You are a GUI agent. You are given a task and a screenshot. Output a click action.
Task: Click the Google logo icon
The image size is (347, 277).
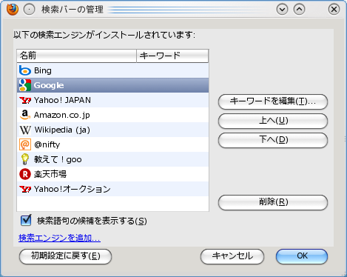coord(25,85)
